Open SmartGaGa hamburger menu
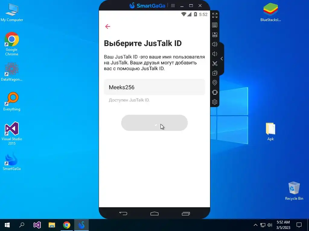309x231 pixels. click(x=173, y=5)
